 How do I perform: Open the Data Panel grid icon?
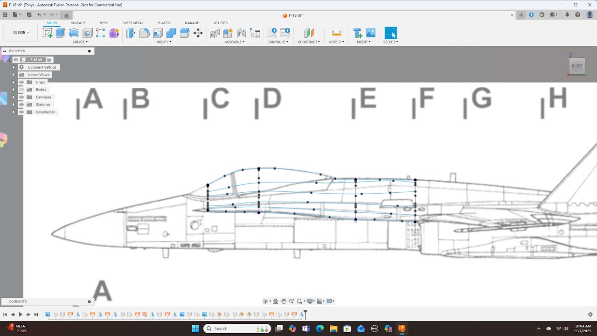coord(5,15)
